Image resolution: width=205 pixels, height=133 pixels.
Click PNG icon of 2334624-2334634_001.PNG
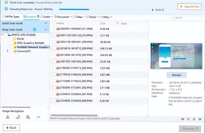point(58,94)
